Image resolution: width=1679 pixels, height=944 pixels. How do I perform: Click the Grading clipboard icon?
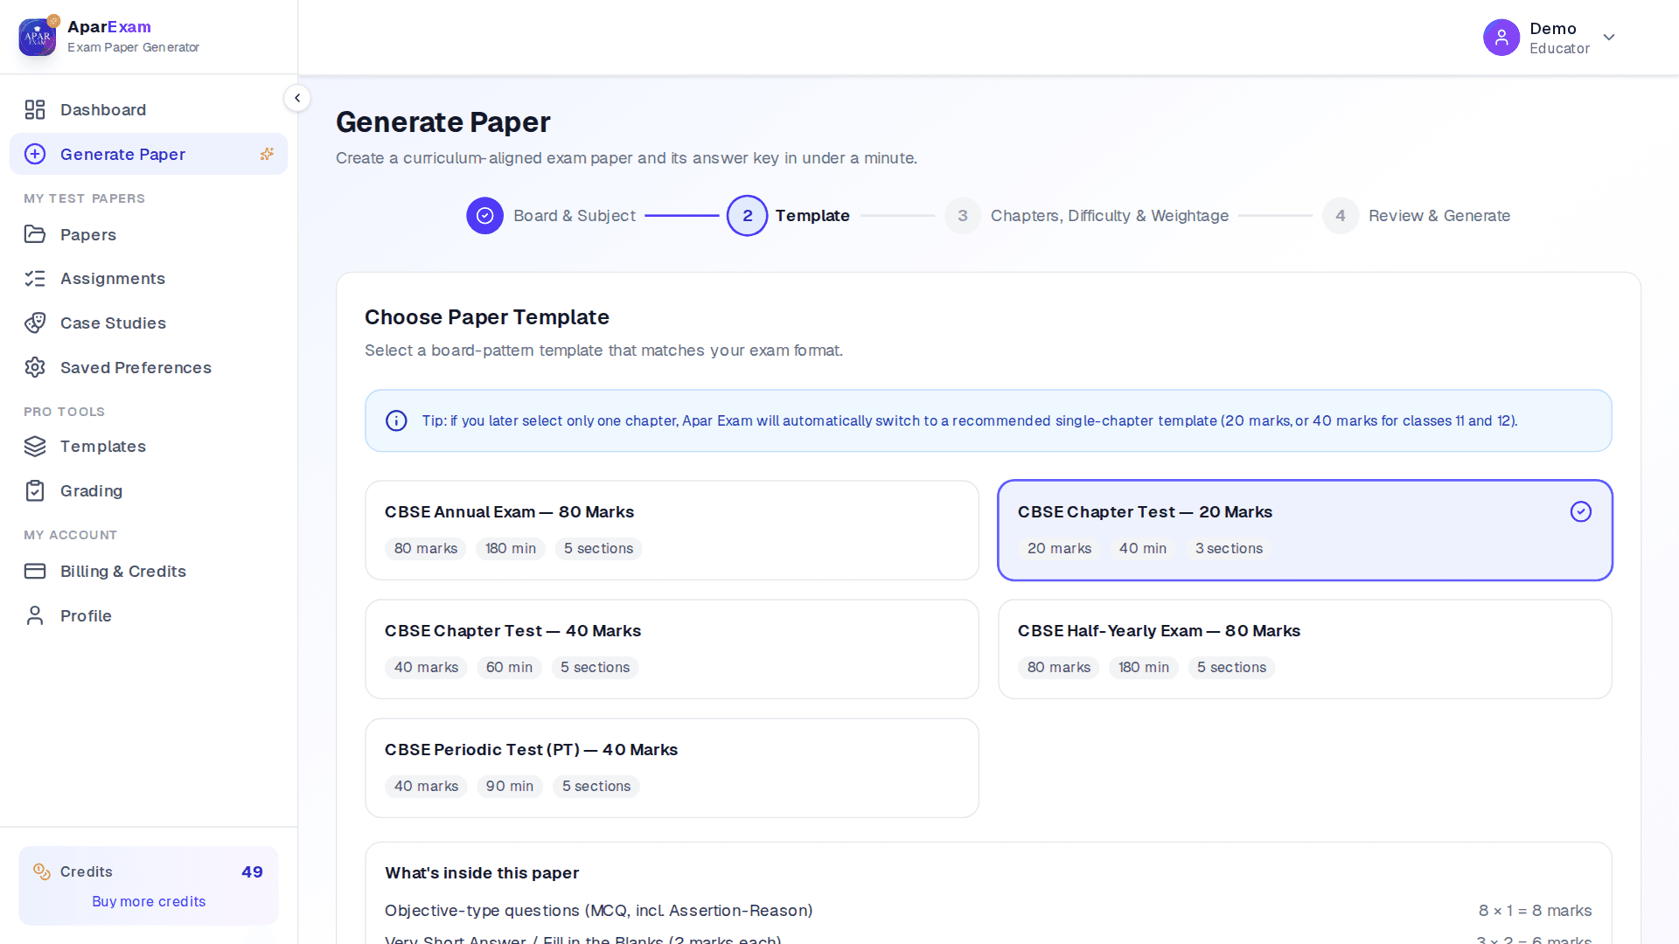[x=35, y=490]
